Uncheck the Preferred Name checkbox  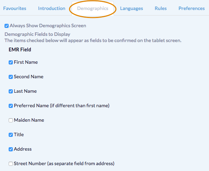tap(11, 106)
